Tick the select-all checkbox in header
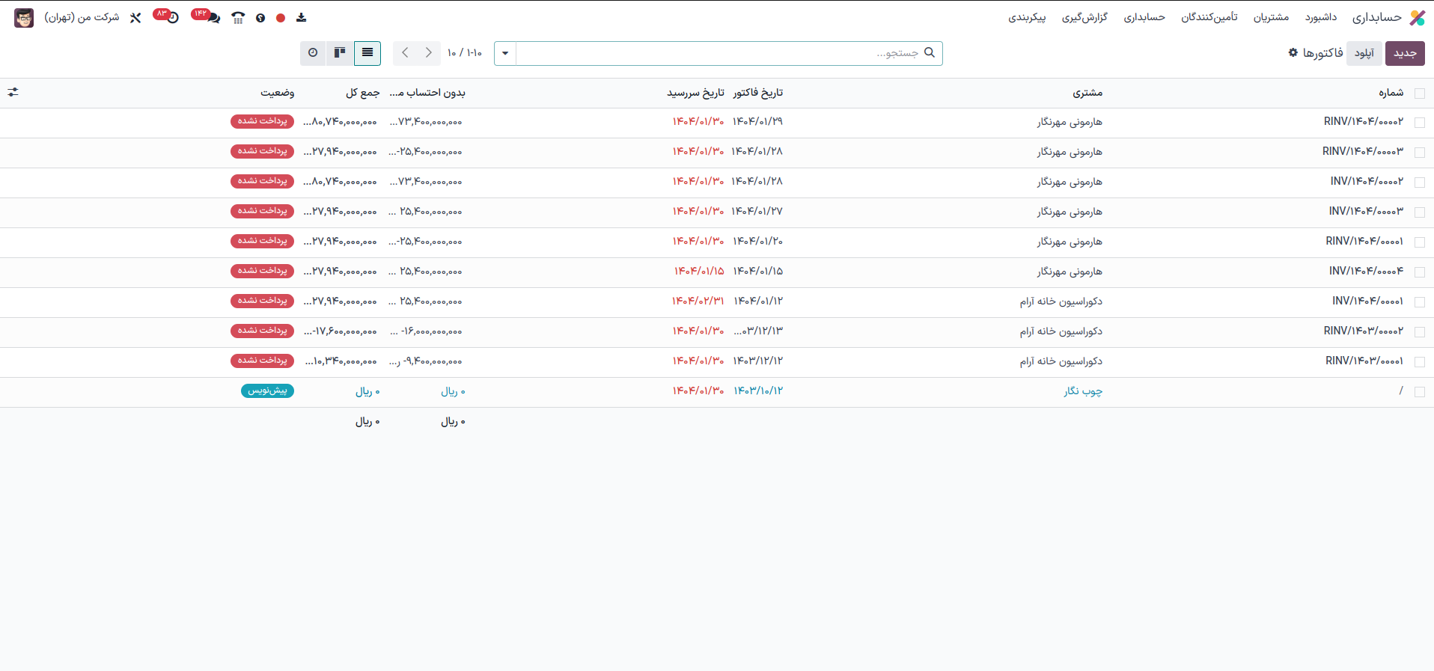The width and height of the screenshot is (1434, 671). [1419, 94]
